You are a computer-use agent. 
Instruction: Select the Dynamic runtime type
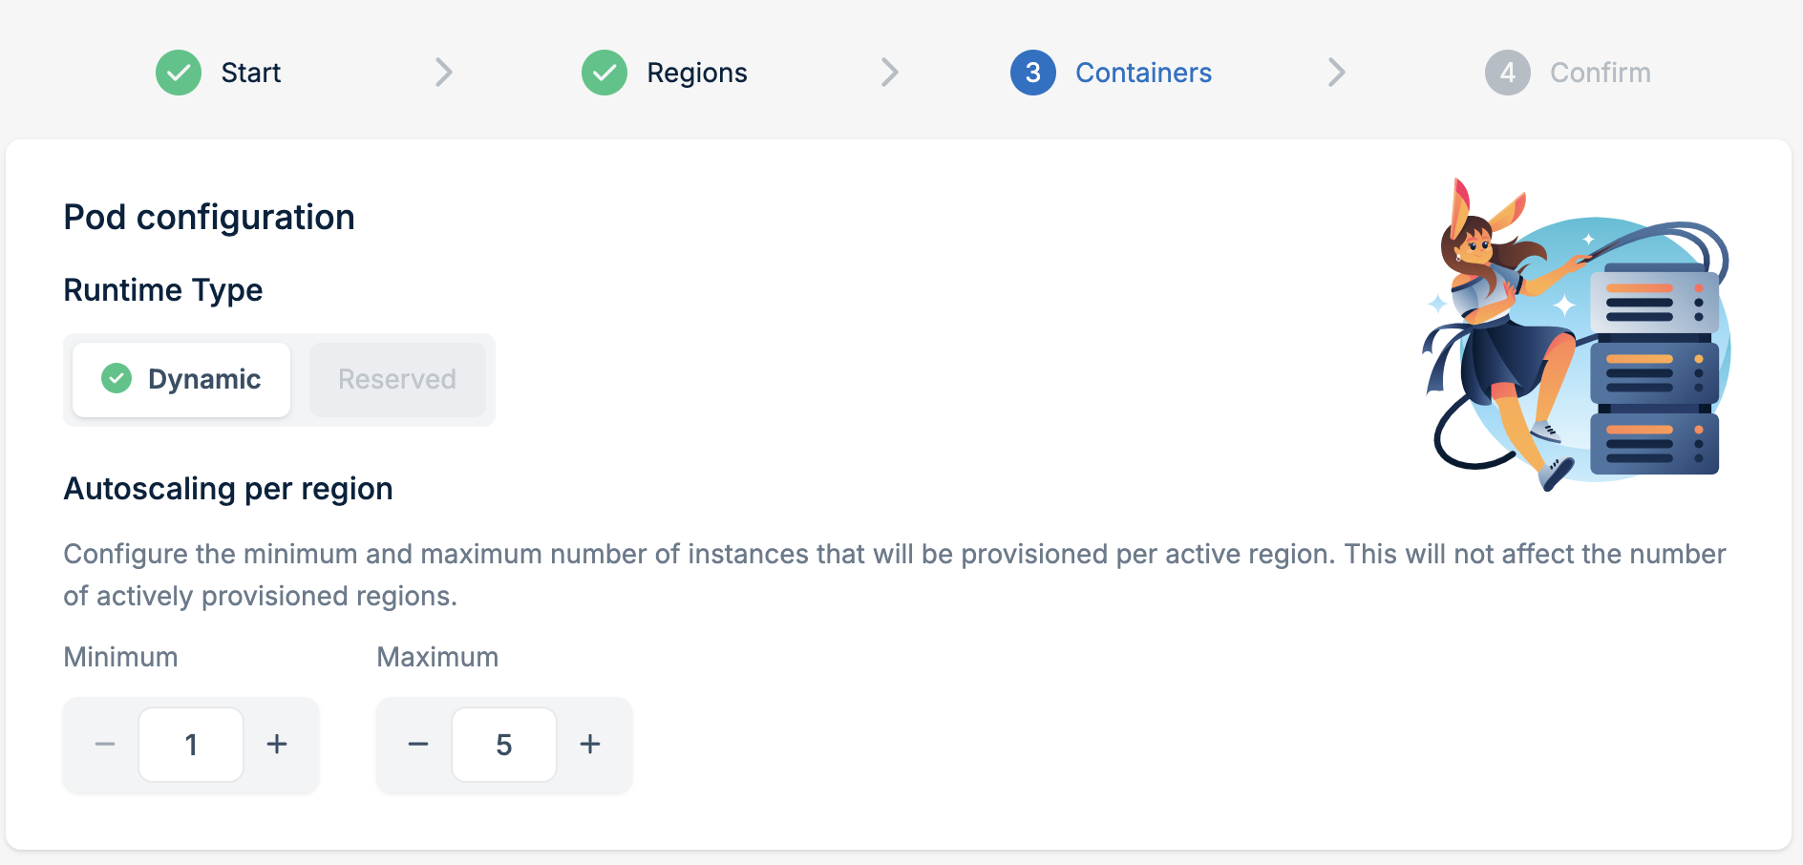(x=181, y=380)
